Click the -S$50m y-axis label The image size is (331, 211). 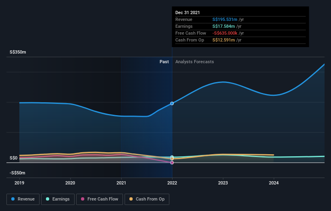pos(17,173)
